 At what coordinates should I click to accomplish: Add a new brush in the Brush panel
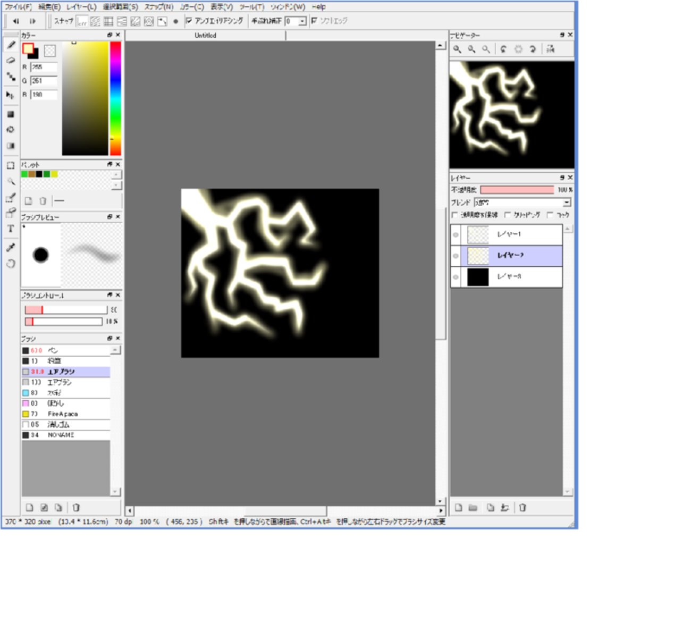30,508
